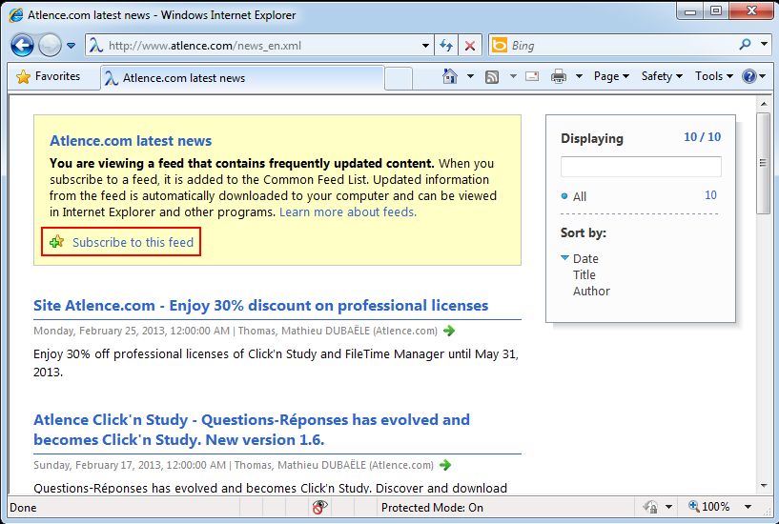Click the Bing provider logo icon
This screenshot has width=779, height=524.
point(500,45)
